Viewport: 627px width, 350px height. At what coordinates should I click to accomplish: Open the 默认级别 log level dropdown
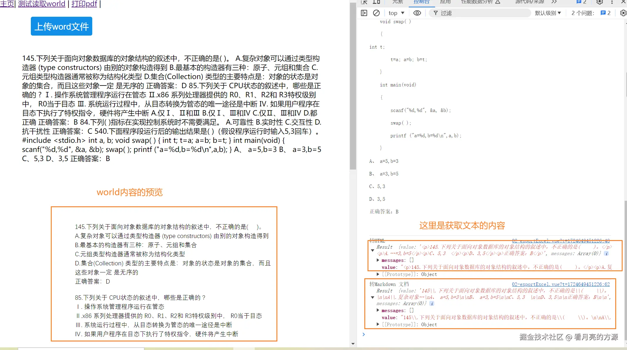(x=548, y=13)
